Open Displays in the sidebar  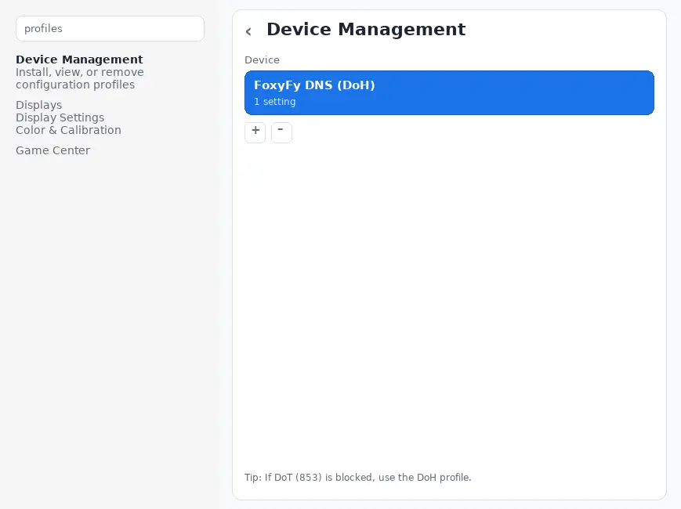tap(38, 105)
